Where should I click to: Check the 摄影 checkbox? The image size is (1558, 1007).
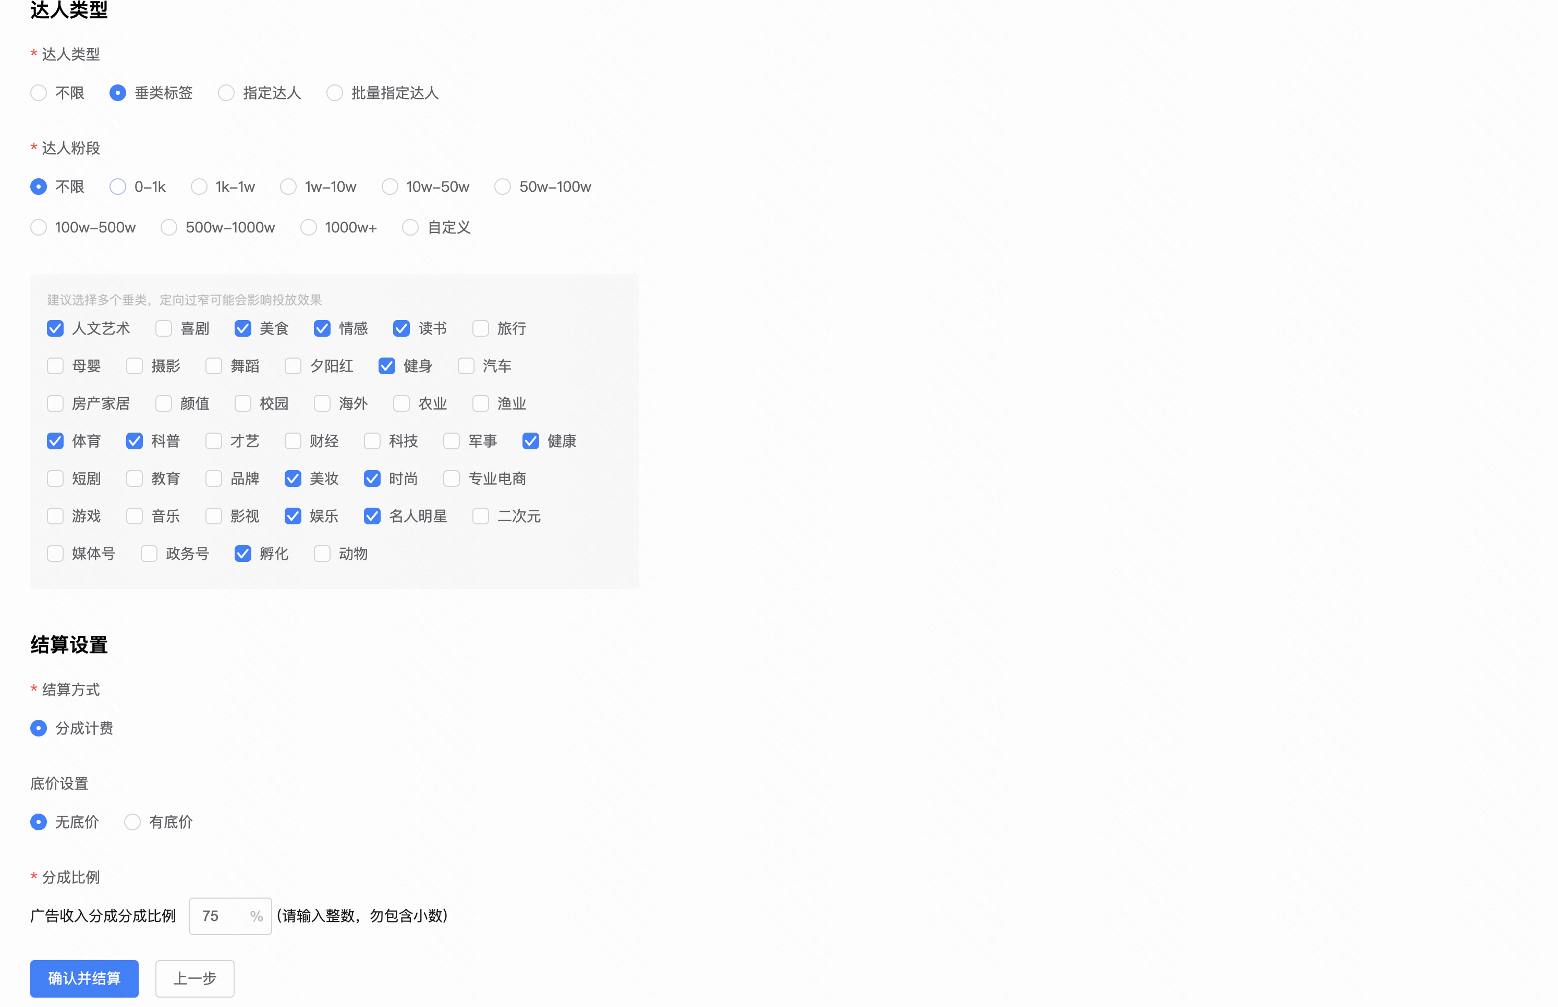coord(135,366)
